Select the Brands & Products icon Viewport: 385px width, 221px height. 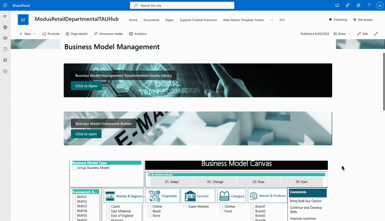pos(254,196)
